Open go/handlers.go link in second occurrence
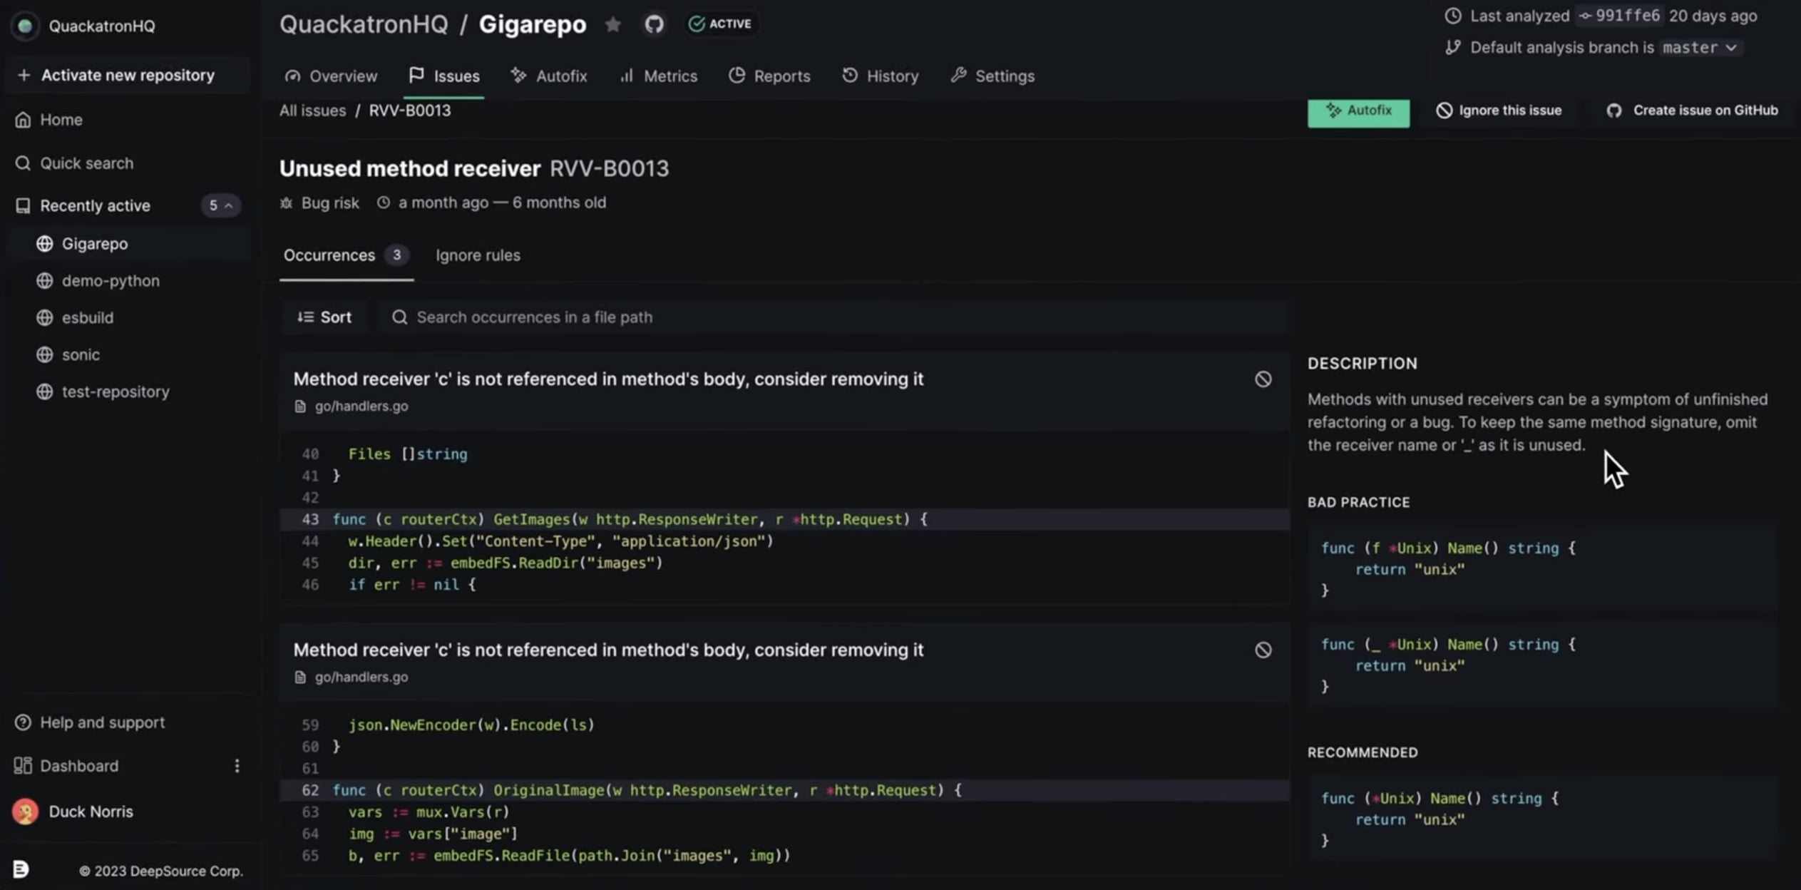Viewport: 1801px width, 890px height. 361,677
